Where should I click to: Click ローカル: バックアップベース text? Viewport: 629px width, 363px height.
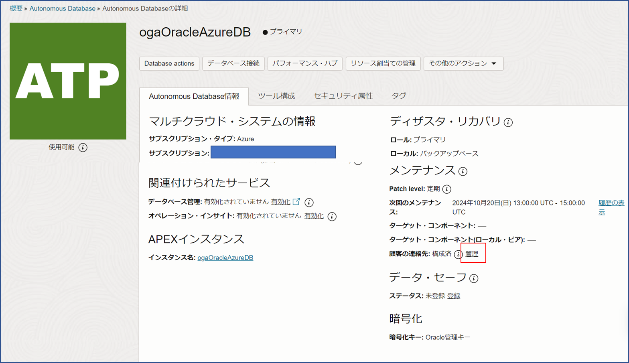[434, 154]
